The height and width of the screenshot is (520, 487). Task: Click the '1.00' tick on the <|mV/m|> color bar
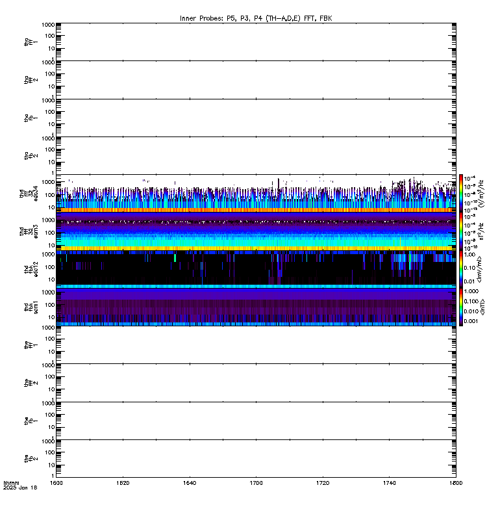469,255
